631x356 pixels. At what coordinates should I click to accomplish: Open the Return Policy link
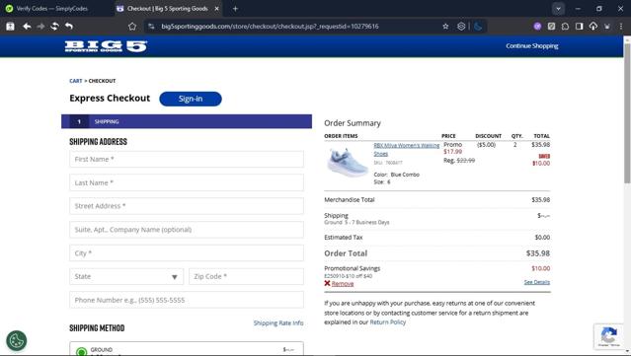(387, 322)
